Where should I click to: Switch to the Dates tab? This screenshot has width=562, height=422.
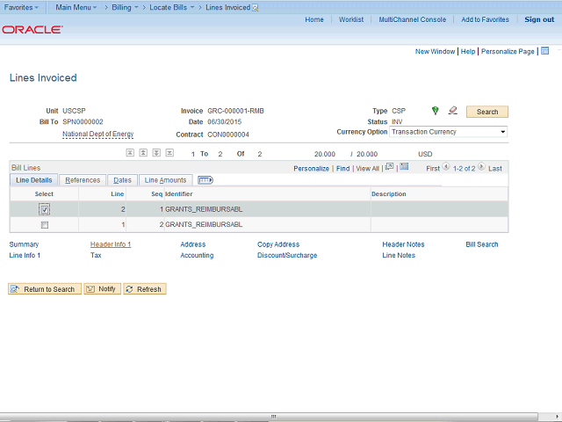[122, 180]
